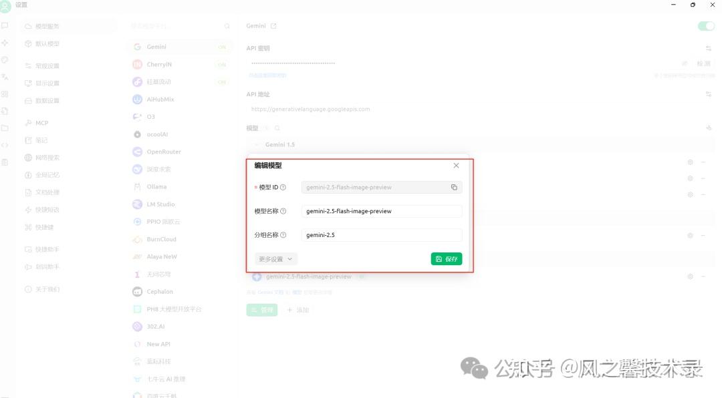Click the help icon beside 模型名称
Image resolution: width=722 pixels, height=398 pixels.
(x=283, y=211)
